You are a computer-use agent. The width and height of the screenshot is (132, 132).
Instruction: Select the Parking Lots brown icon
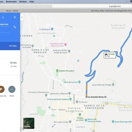(x=1, y=89)
